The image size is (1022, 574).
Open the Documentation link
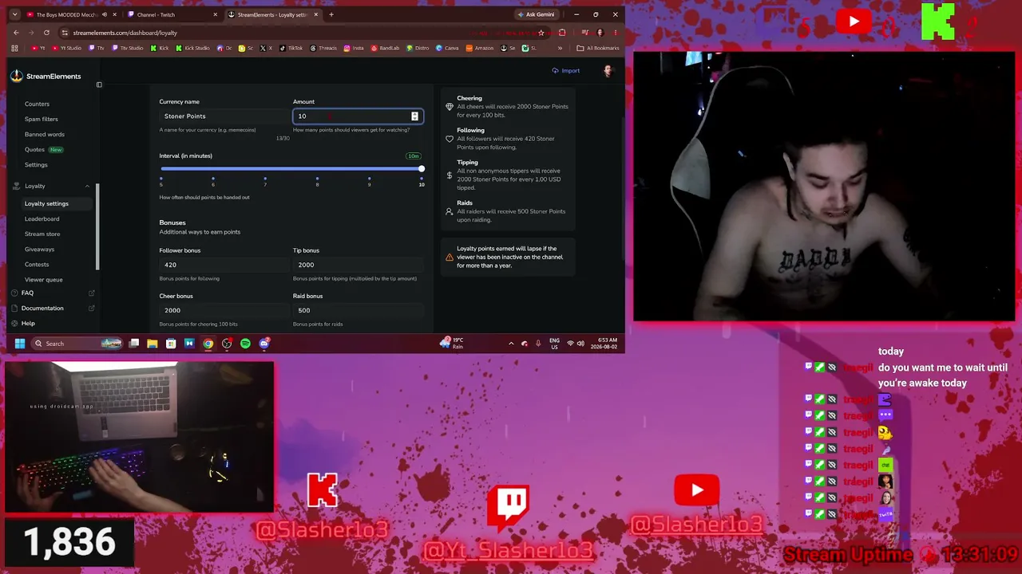tap(42, 308)
